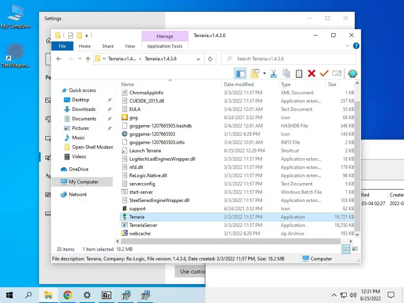404x303 pixels.
Task: Select the TerrariaServer application
Action: coord(143,225)
